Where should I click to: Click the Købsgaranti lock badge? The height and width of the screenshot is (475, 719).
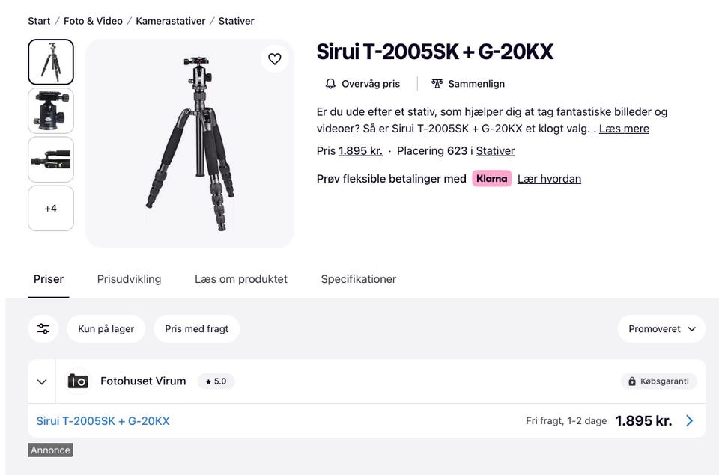659,381
